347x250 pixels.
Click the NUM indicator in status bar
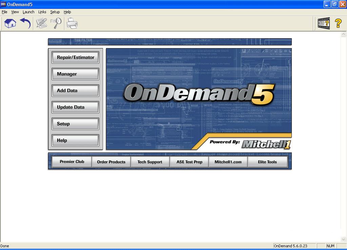click(330, 246)
